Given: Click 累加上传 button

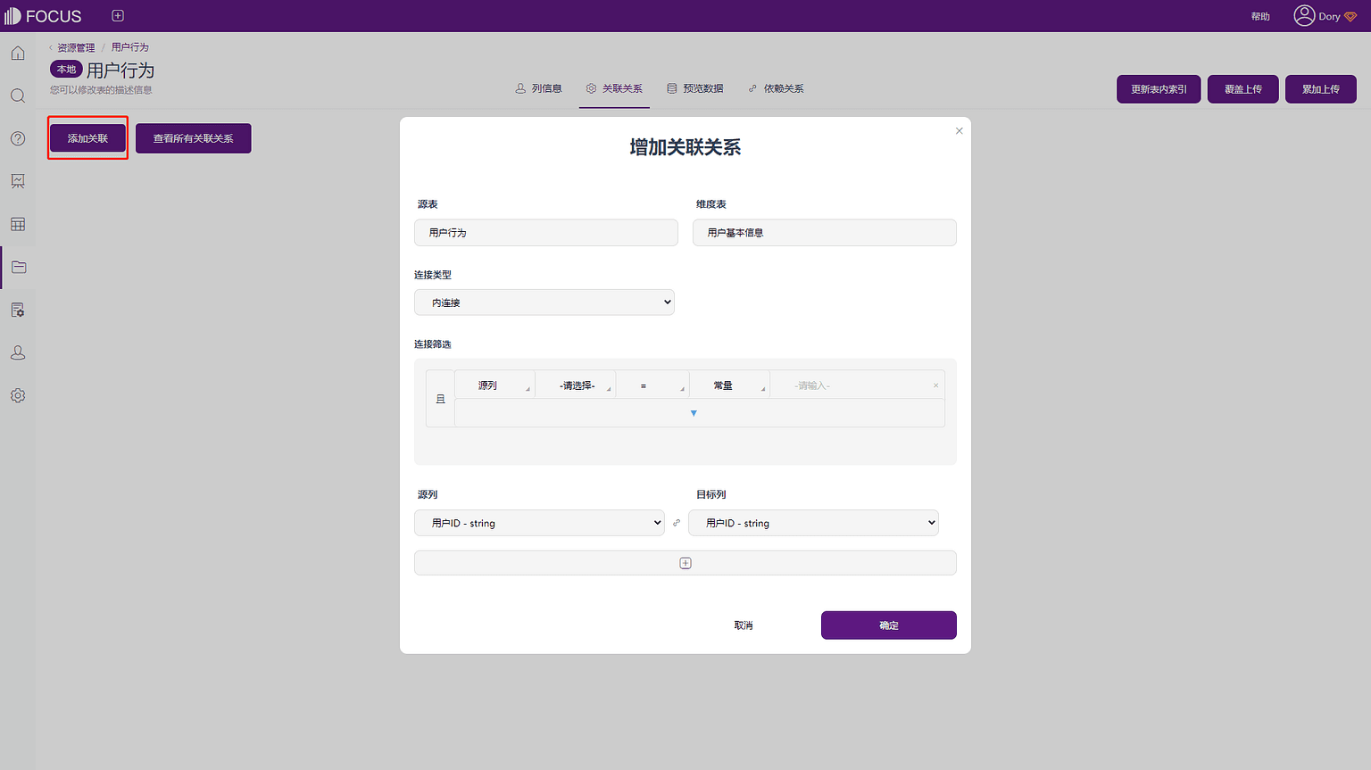Looking at the screenshot, I should coord(1321,89).
